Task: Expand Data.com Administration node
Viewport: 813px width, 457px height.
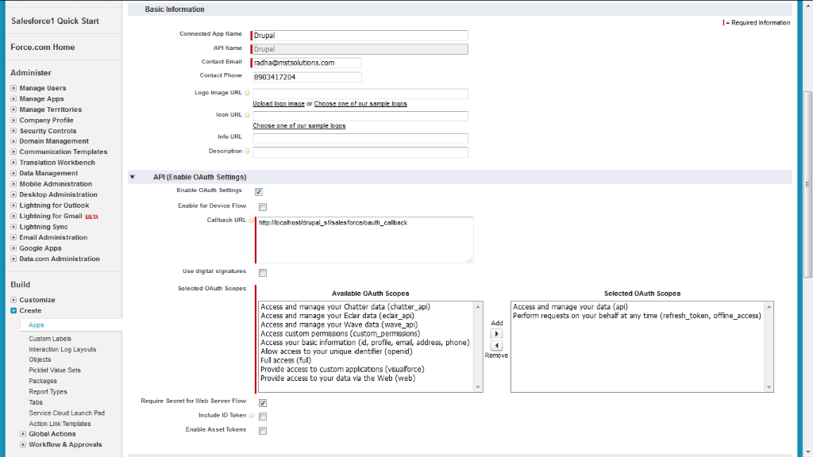Action: click(13, 259)
